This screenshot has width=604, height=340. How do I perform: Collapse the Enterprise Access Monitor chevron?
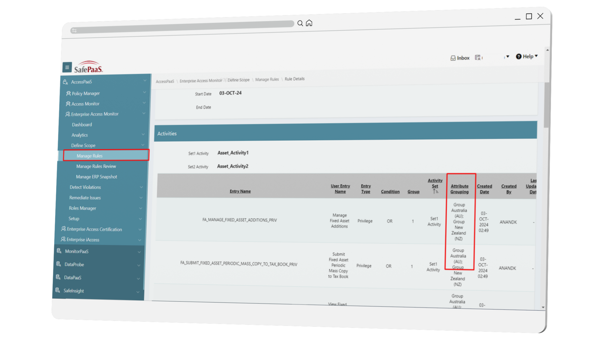click(144, 113)
